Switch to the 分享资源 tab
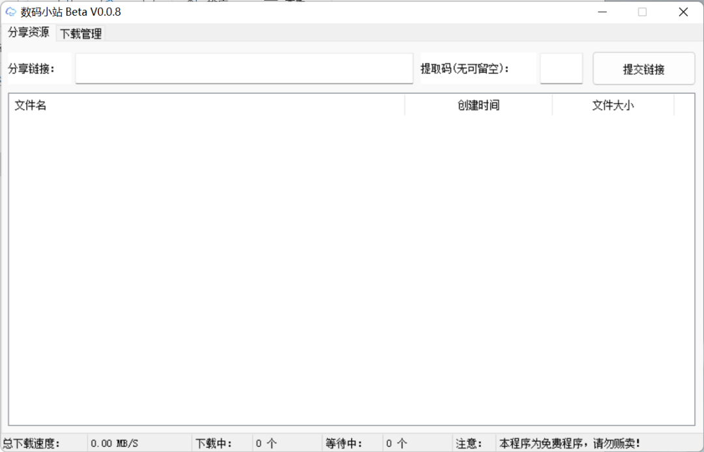704x452 pixels. click(x=28, y=33)
